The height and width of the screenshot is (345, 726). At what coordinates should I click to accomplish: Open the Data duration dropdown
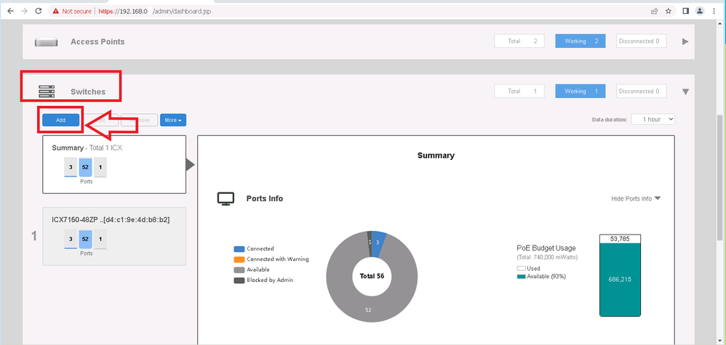[x=653, y=119]
